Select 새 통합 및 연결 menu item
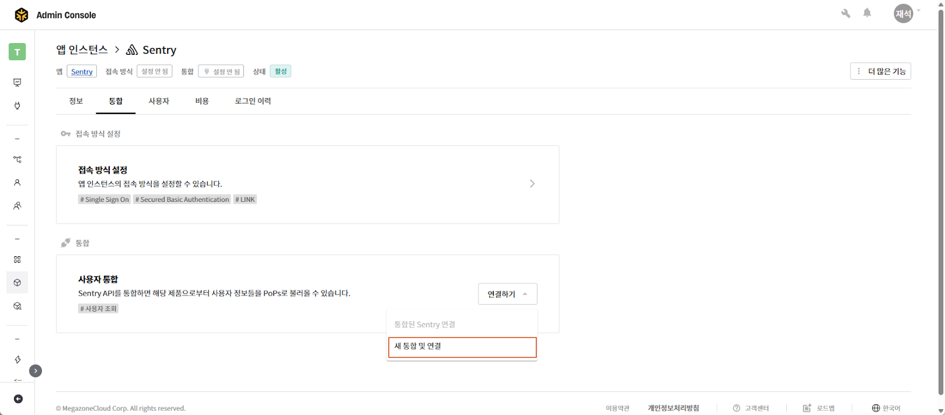945x415 pixels. click(462, 347)
